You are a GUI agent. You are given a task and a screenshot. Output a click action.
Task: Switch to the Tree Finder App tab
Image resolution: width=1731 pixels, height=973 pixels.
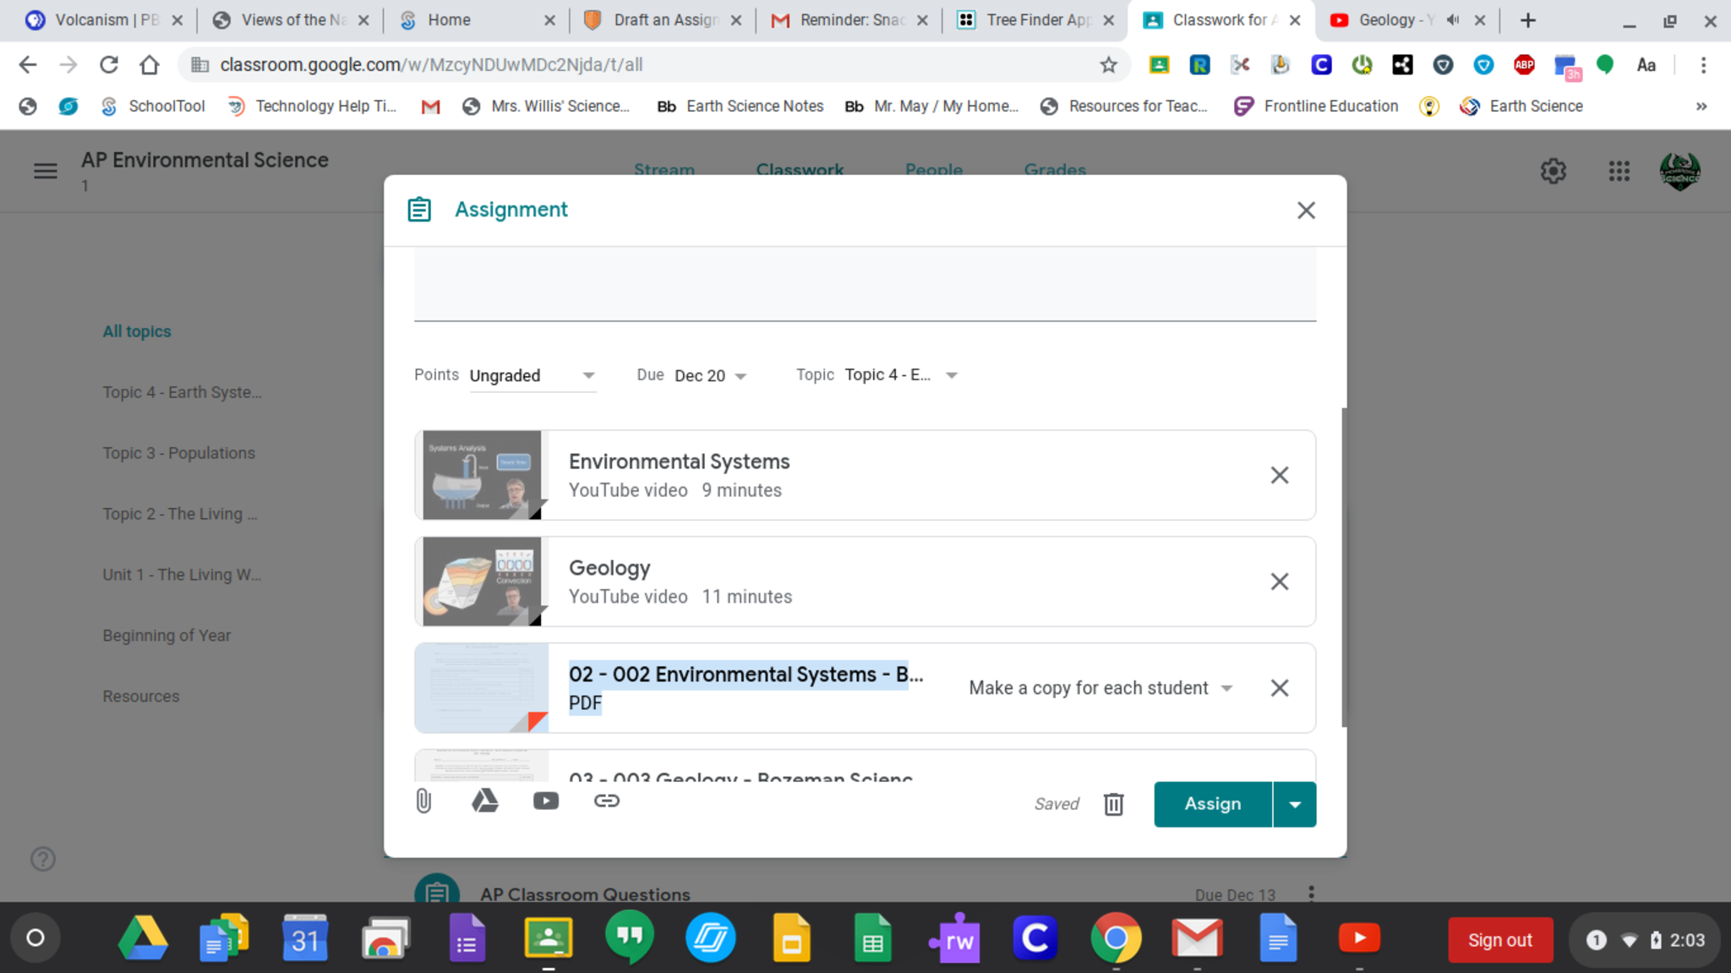click(1035, 20)
